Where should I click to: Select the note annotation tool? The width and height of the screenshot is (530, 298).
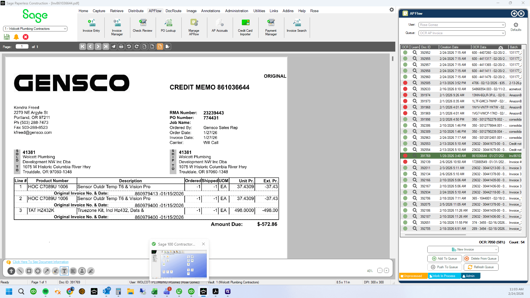tap(73, 271)
